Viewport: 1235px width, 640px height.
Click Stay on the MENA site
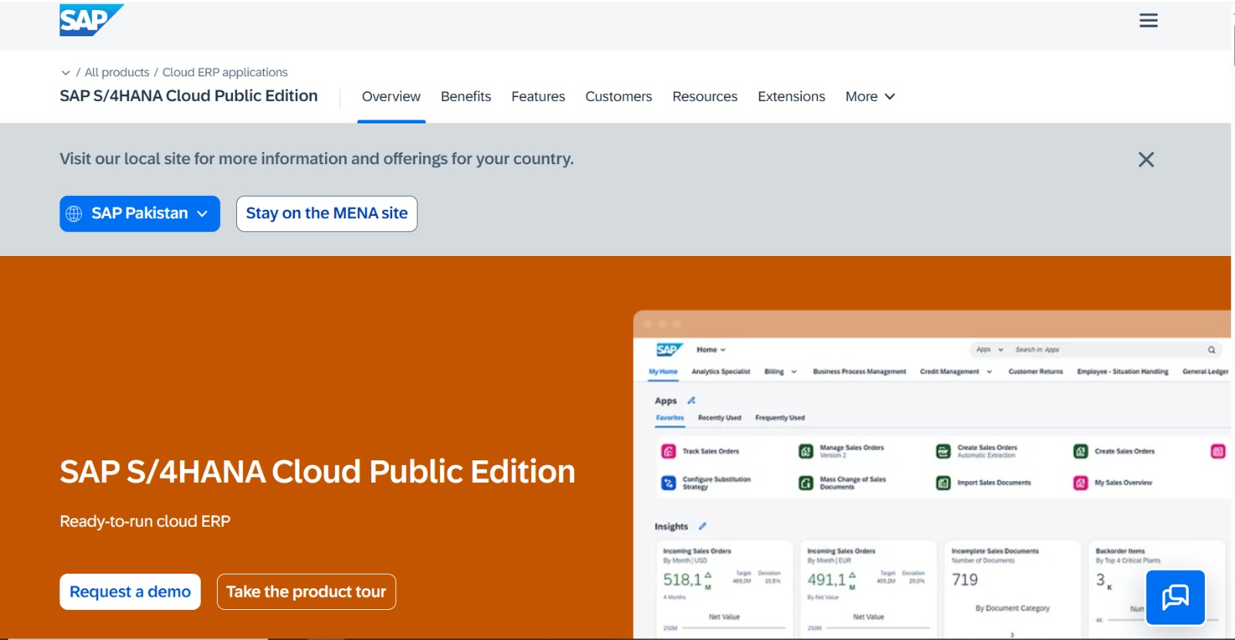327,214
